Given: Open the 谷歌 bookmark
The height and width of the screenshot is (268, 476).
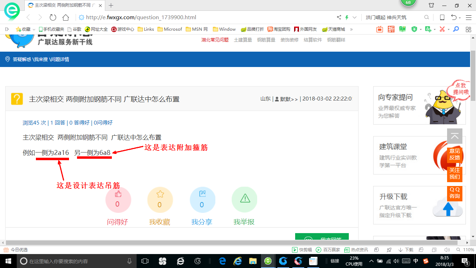Looking at the screenshot, I should [x=74, y=29].
